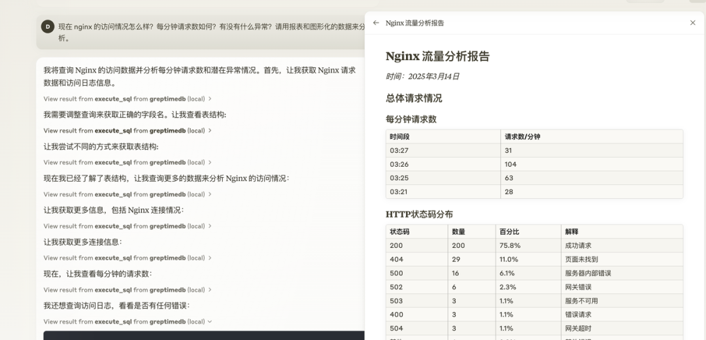Click the 'HTTP状态码分布' subheading
This screenshot has height=340, width=706.
[419, 214]
